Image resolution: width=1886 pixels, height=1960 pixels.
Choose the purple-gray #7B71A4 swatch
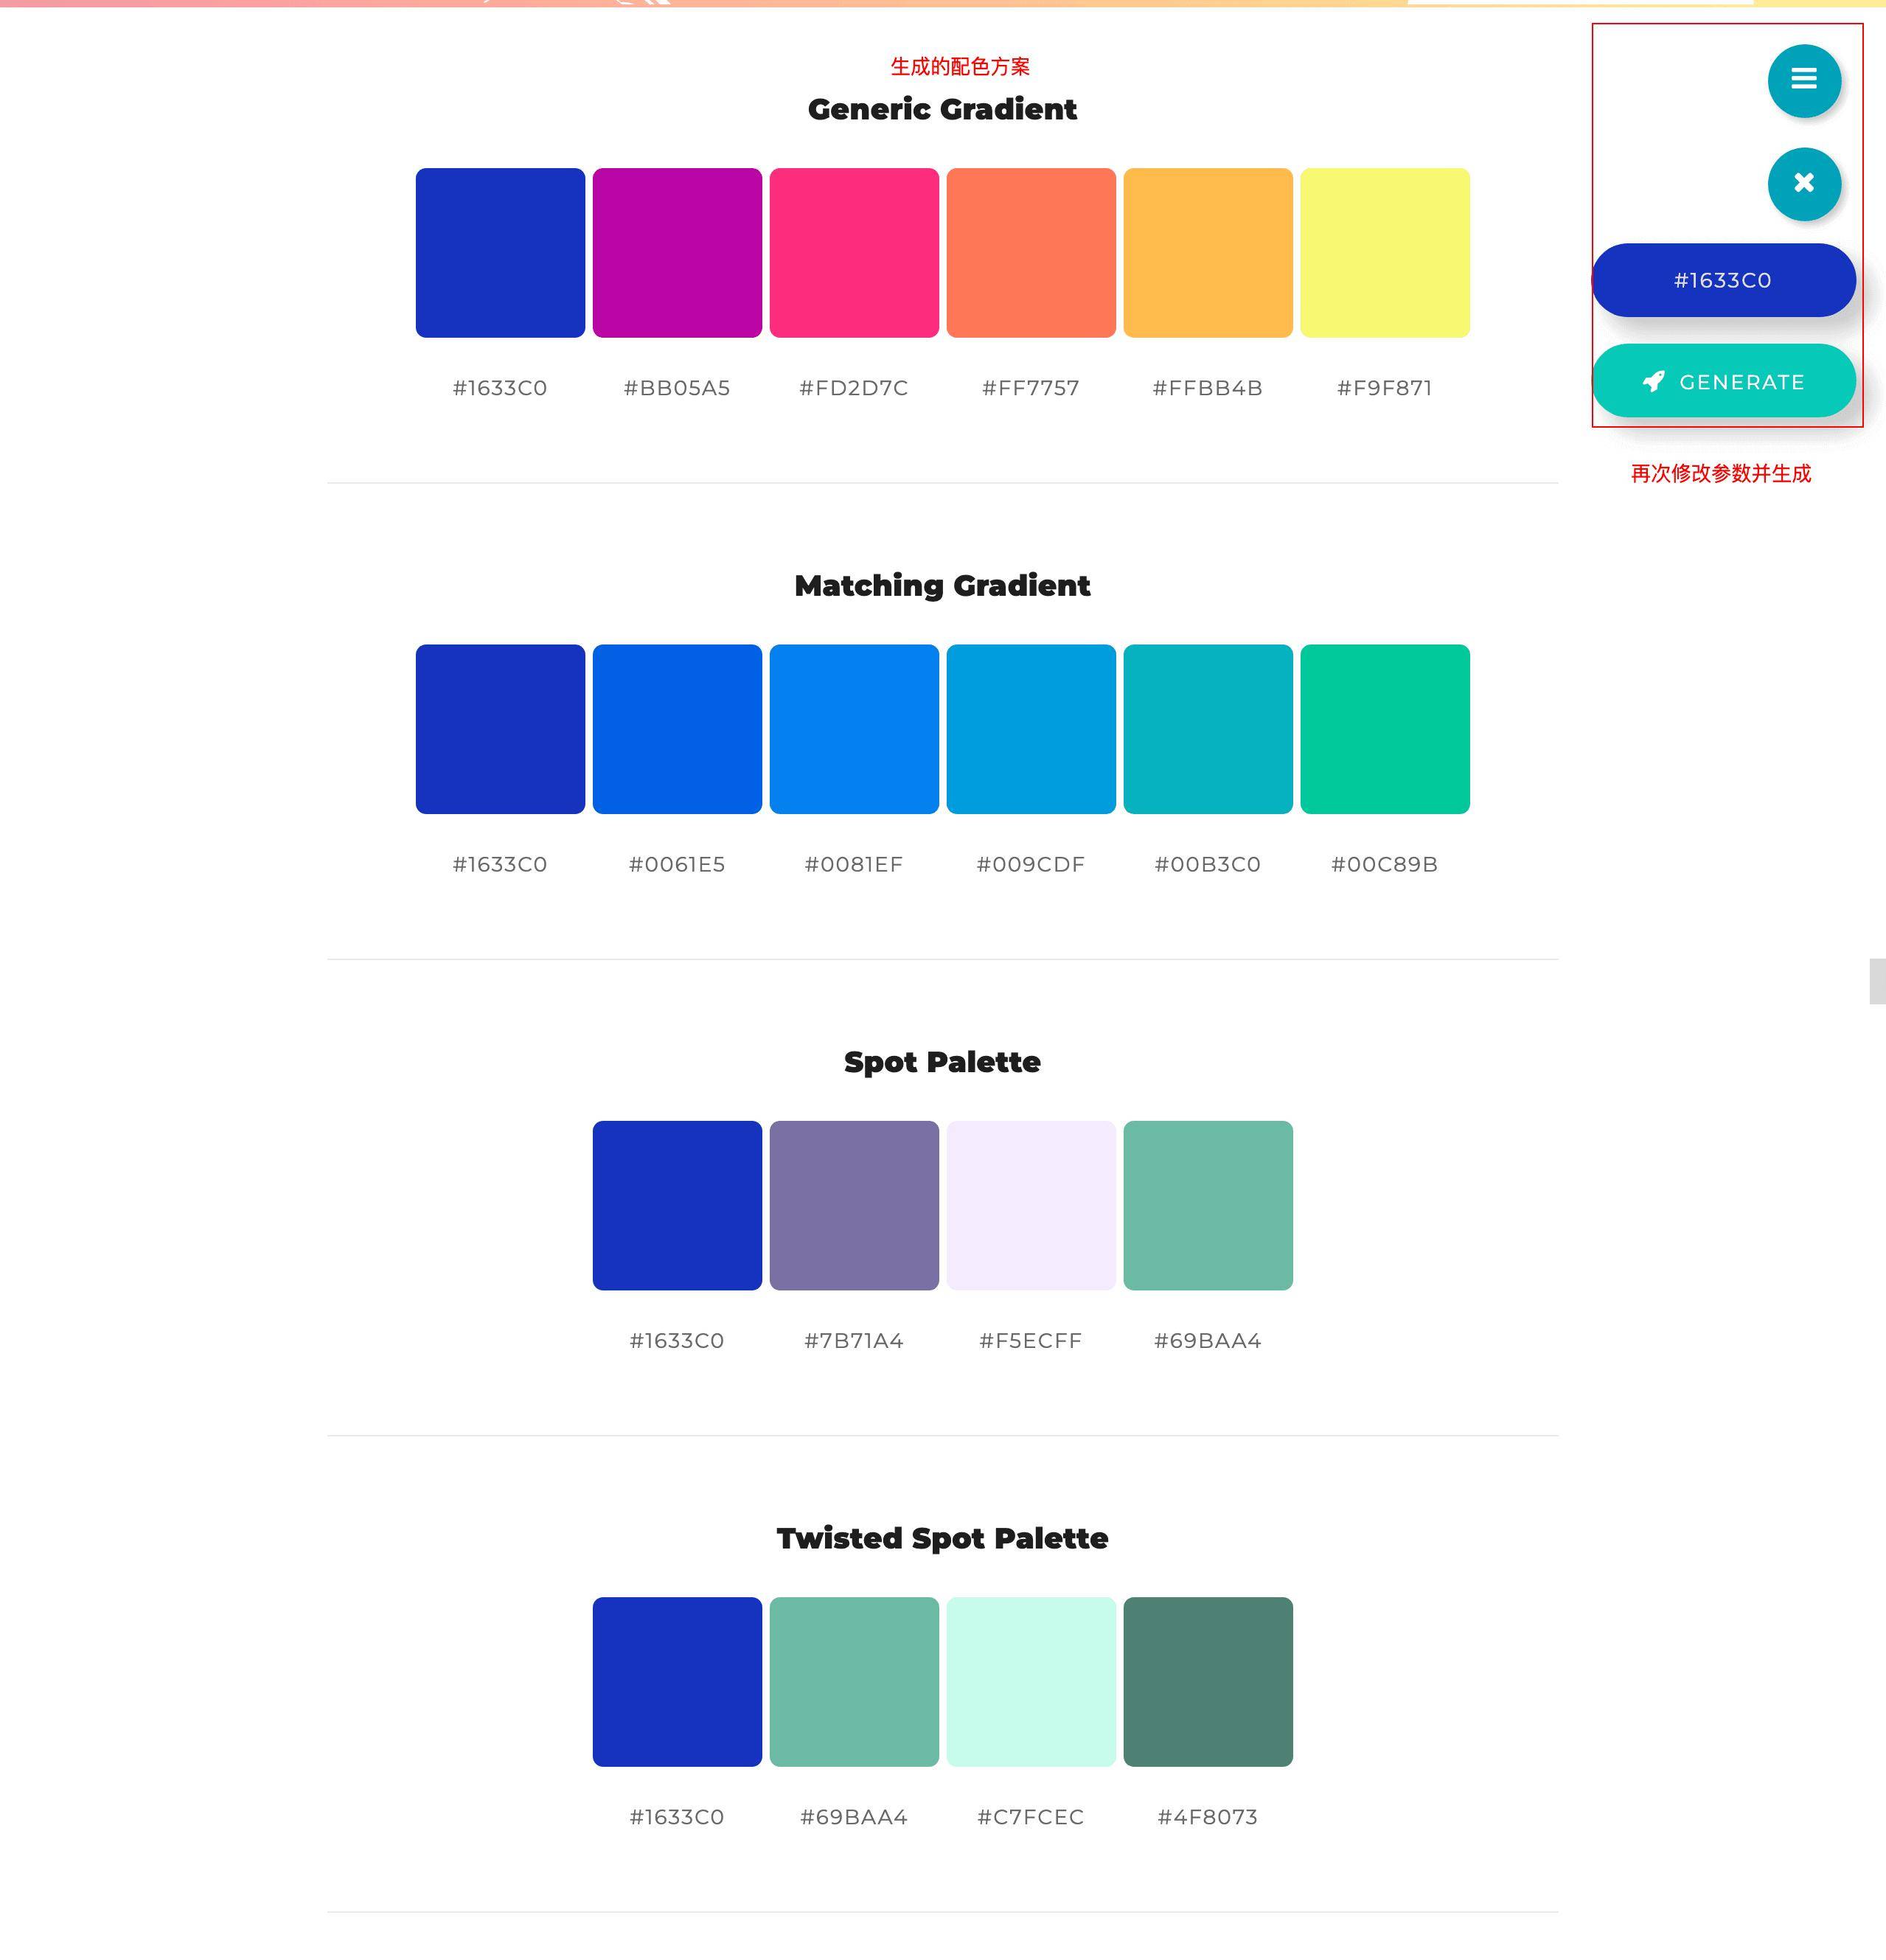(x=854, y=1205)
